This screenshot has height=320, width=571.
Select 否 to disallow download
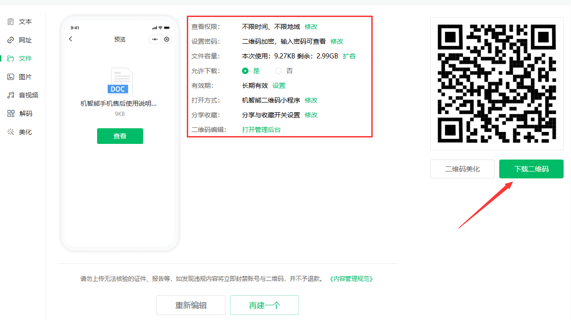(x=278, y=71)
